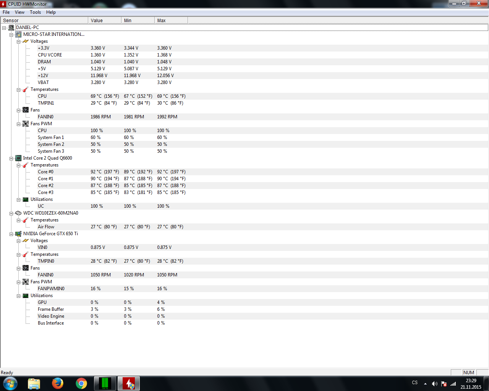Image resolution: width=489 pixels, height=391 pixels.
Task: Launch Google Chrome from the taskbar
Action: [x=81, y=383]
